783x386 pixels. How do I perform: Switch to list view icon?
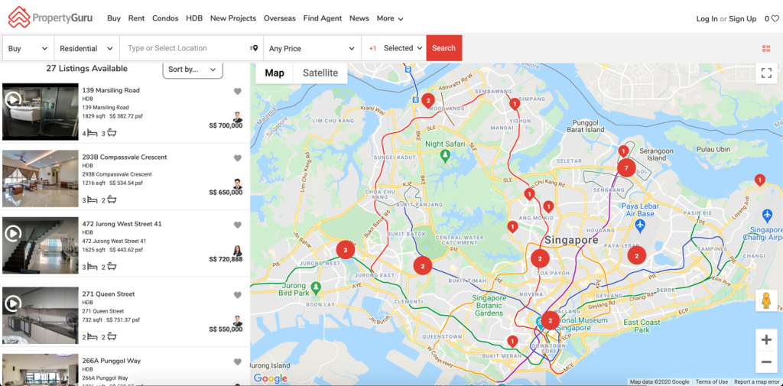(x=766, y=48)
